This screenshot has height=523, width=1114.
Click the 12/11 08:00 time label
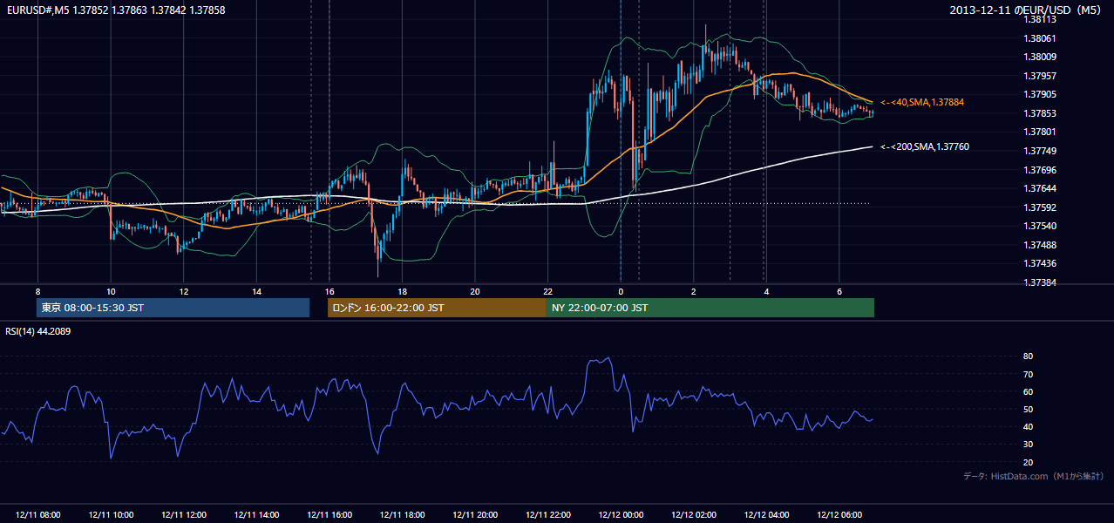(37, 515)
